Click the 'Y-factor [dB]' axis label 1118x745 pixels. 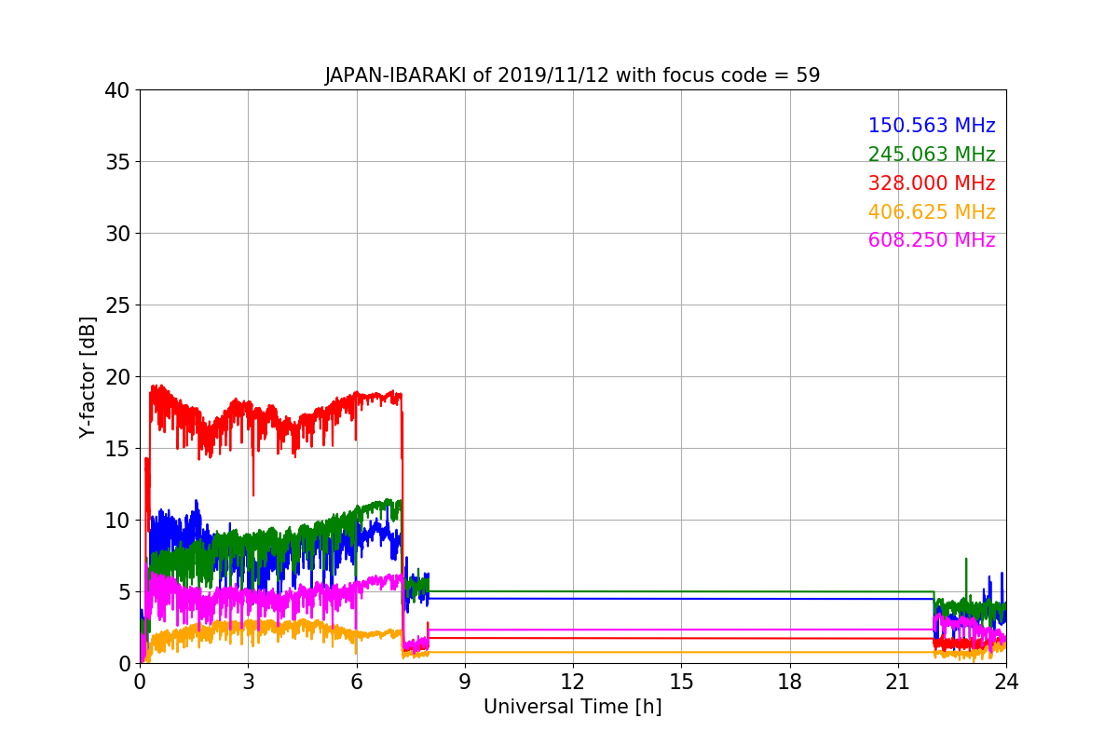88,376
